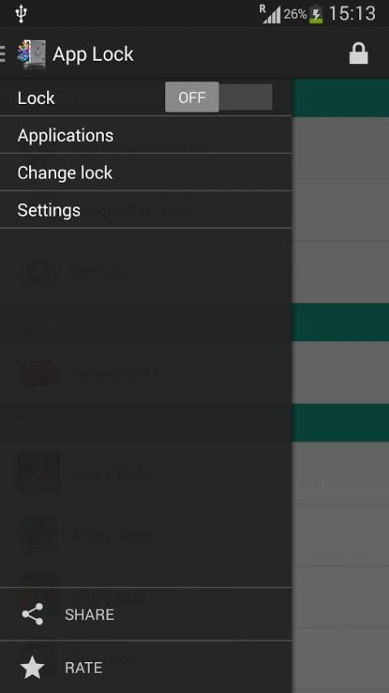Tap the 15:13 clock in status bar

click(352, 14)
